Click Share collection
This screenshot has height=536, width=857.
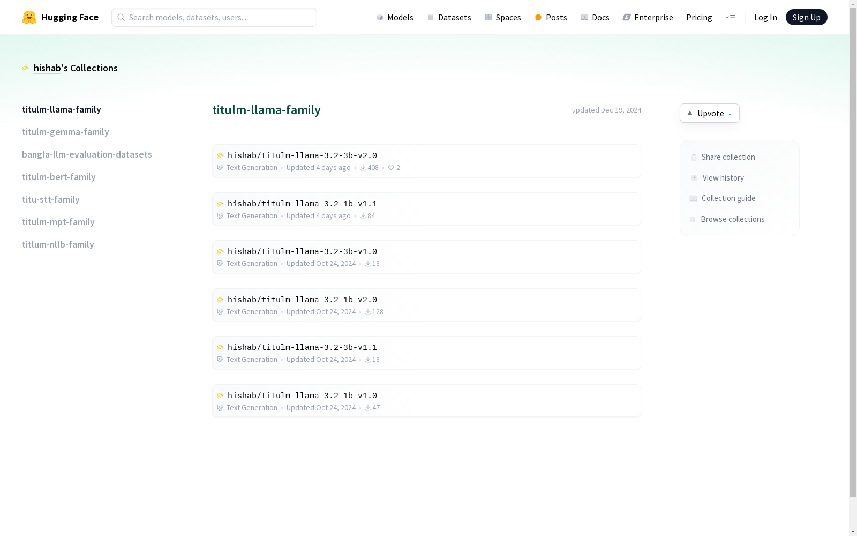723,157
